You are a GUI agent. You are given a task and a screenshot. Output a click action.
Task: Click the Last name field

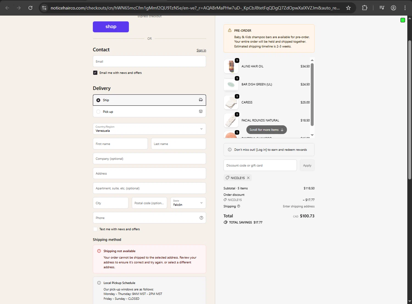click(x=179, y=144)
